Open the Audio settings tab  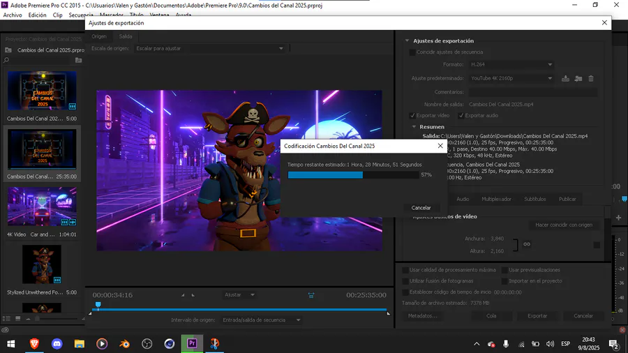463,199
